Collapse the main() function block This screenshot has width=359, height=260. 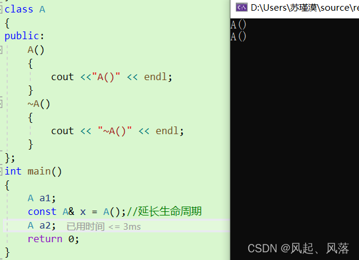[x=1, y=171]
